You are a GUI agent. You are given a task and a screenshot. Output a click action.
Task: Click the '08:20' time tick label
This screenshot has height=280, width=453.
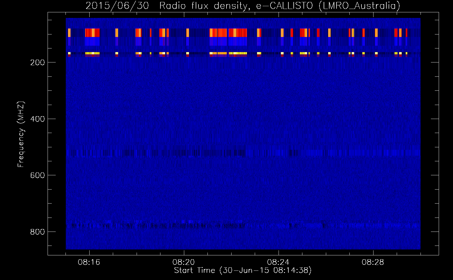click(x=184, y=262)
